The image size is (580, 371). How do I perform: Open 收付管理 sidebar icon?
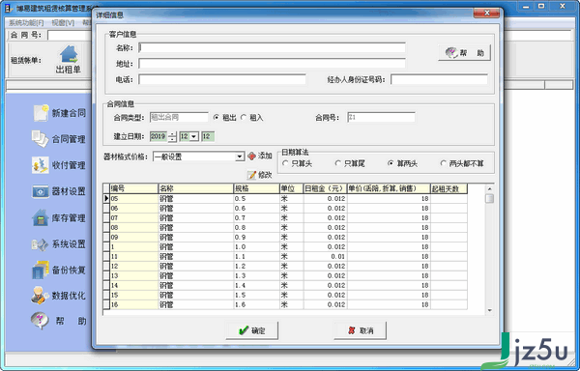[x=41, y=165]
